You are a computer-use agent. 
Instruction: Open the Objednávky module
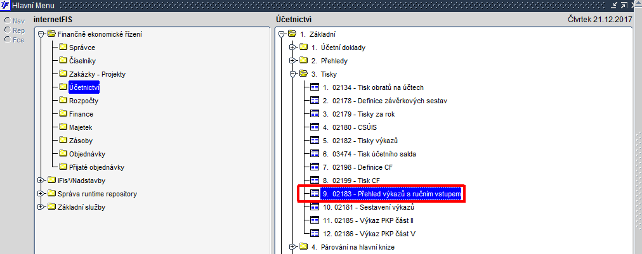tap(88, 154)
